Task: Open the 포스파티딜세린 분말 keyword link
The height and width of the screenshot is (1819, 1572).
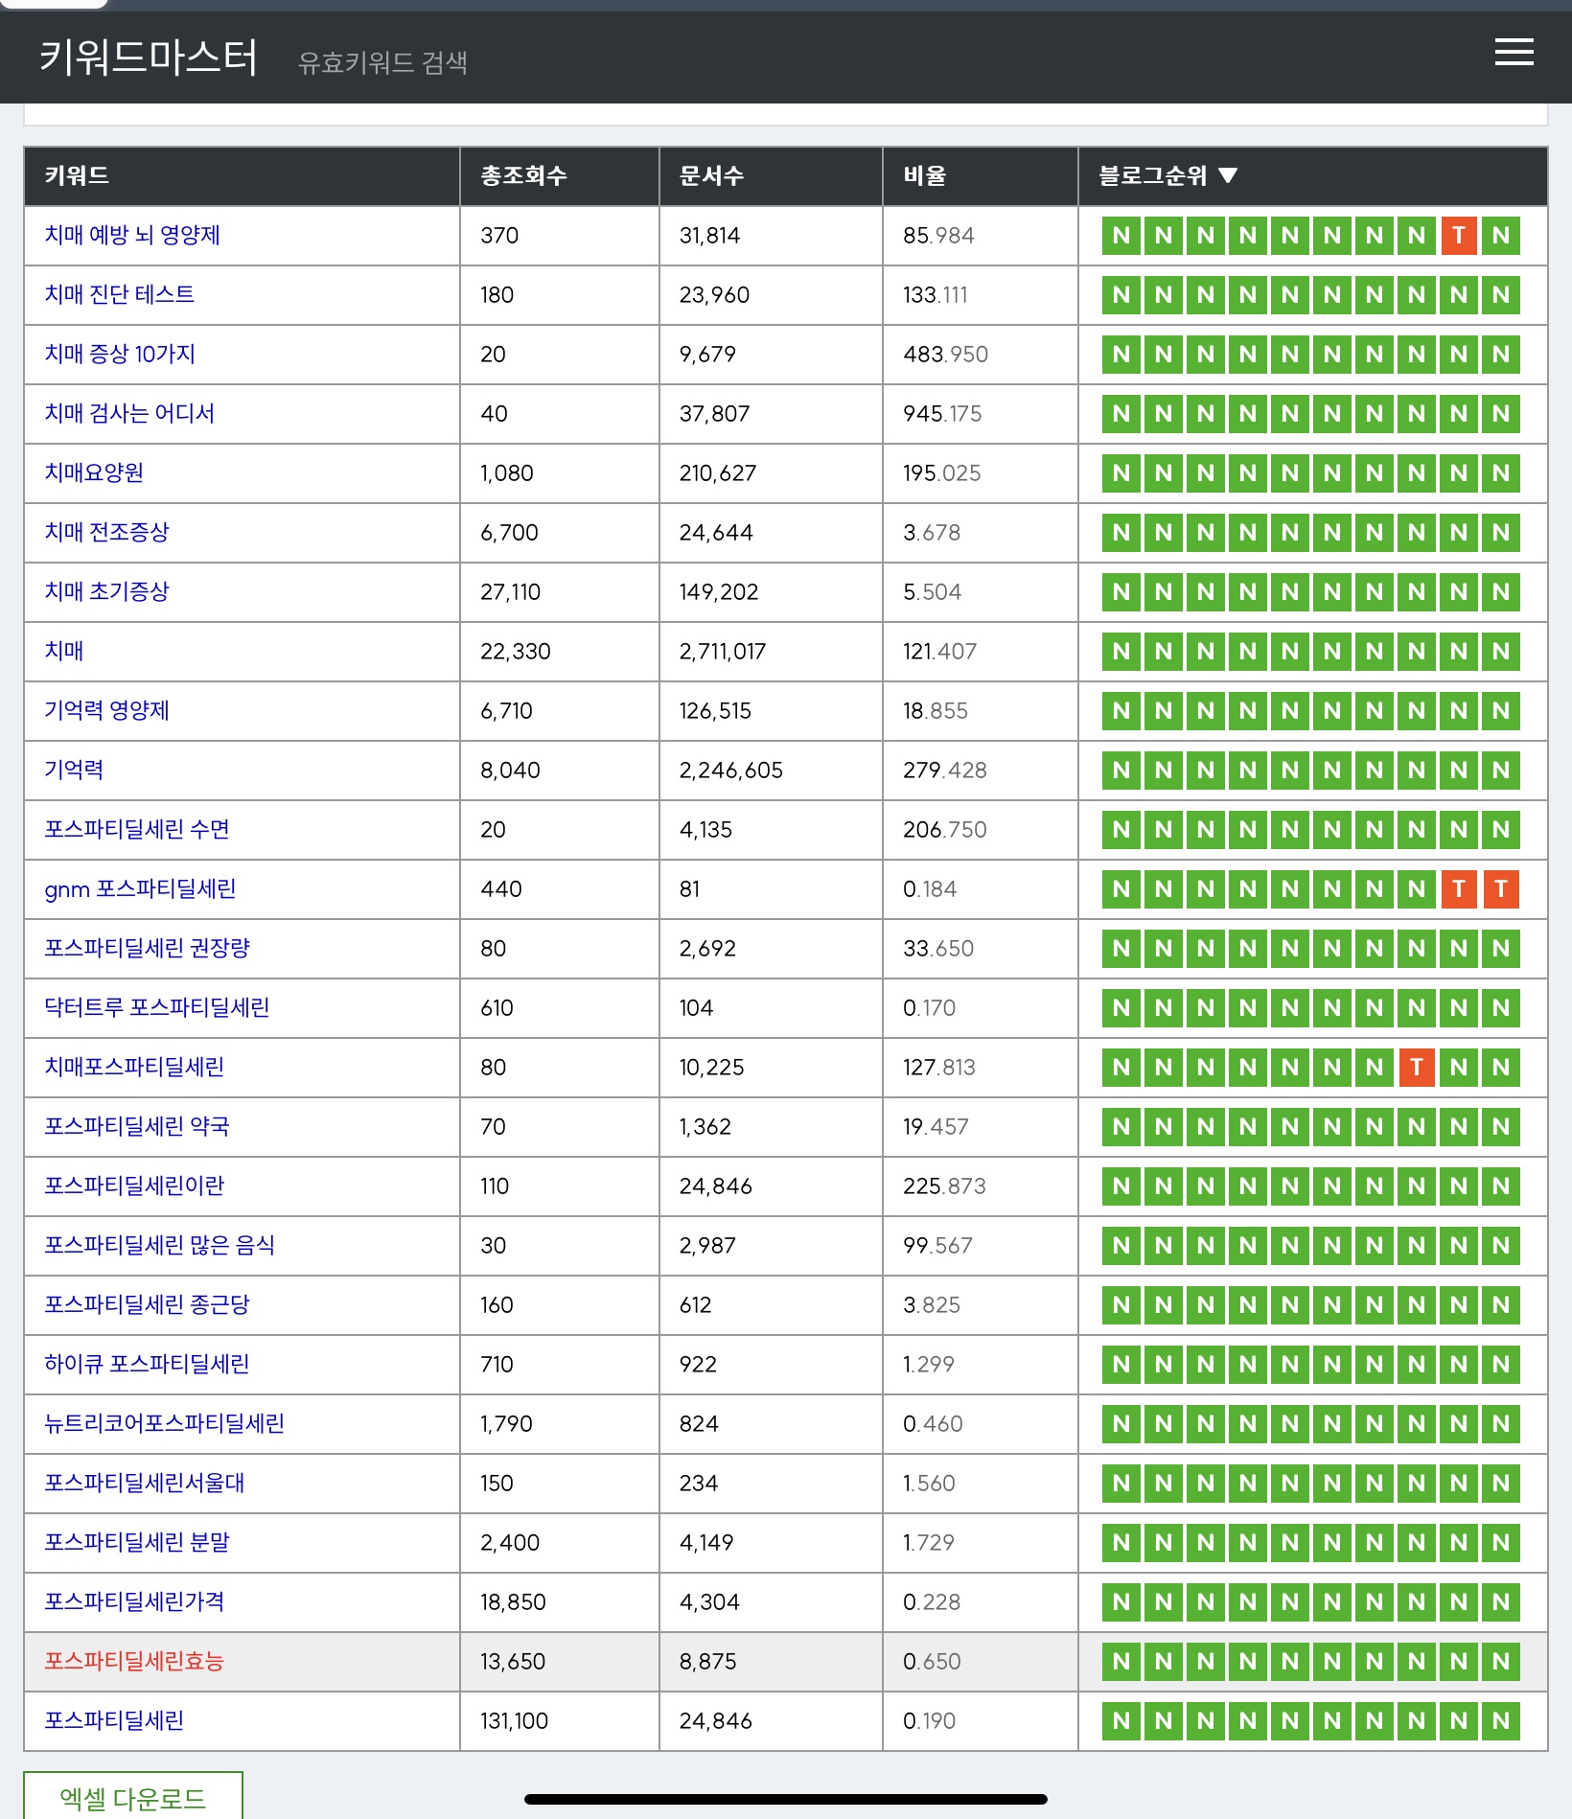Action: point(137,1542)
